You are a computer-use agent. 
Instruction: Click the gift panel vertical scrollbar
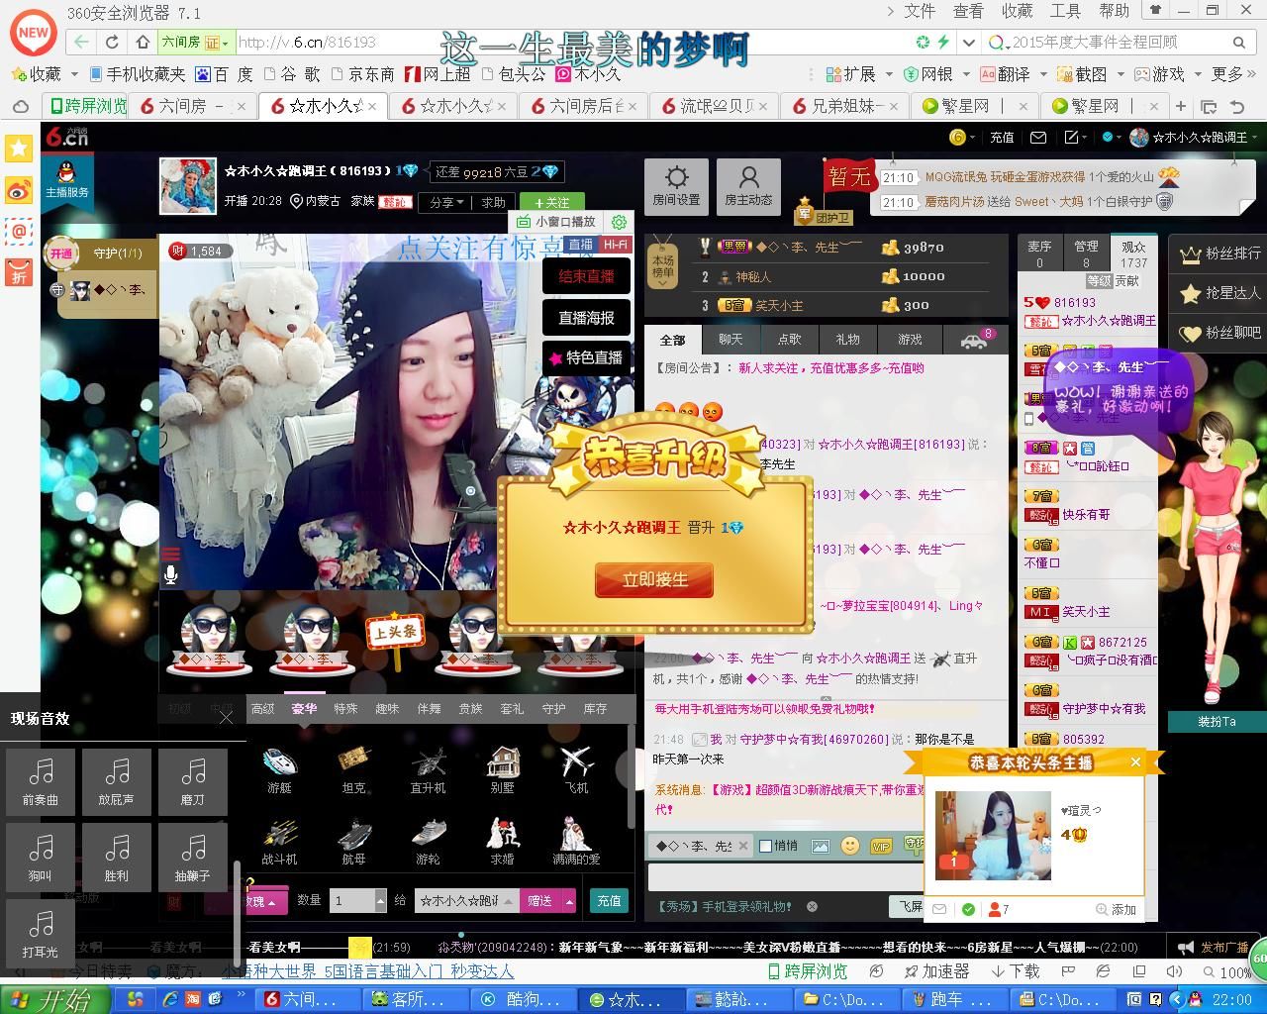point(632,777)
